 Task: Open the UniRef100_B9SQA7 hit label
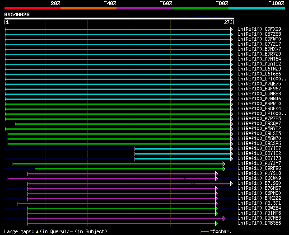pyautogui.click(x=259, y=124)
